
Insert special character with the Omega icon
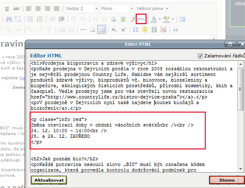[135, 29]
